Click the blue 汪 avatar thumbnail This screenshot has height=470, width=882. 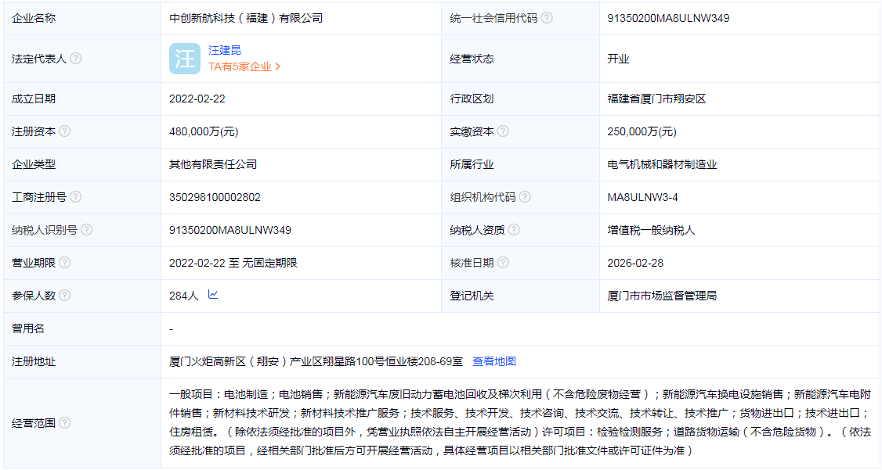[185, 59]
